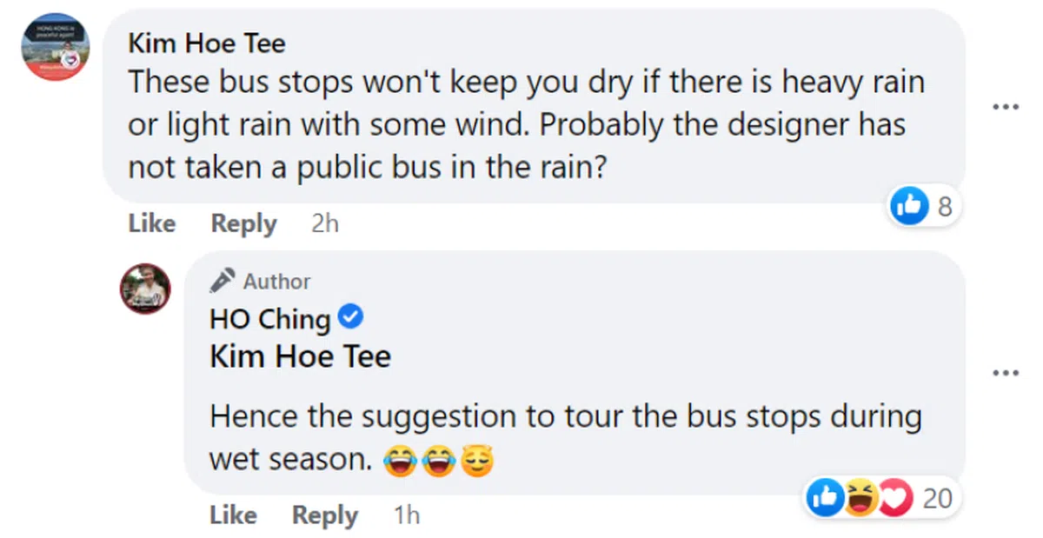Reply to HO Ching's comment

(325, 515)
